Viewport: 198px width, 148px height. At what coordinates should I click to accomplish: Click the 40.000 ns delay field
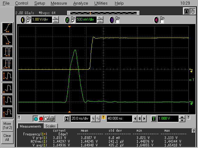pos(119,119)
